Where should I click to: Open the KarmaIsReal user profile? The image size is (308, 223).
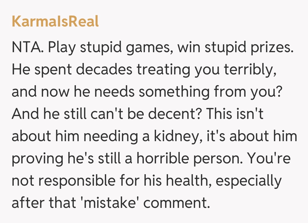[x=55, y=21]
